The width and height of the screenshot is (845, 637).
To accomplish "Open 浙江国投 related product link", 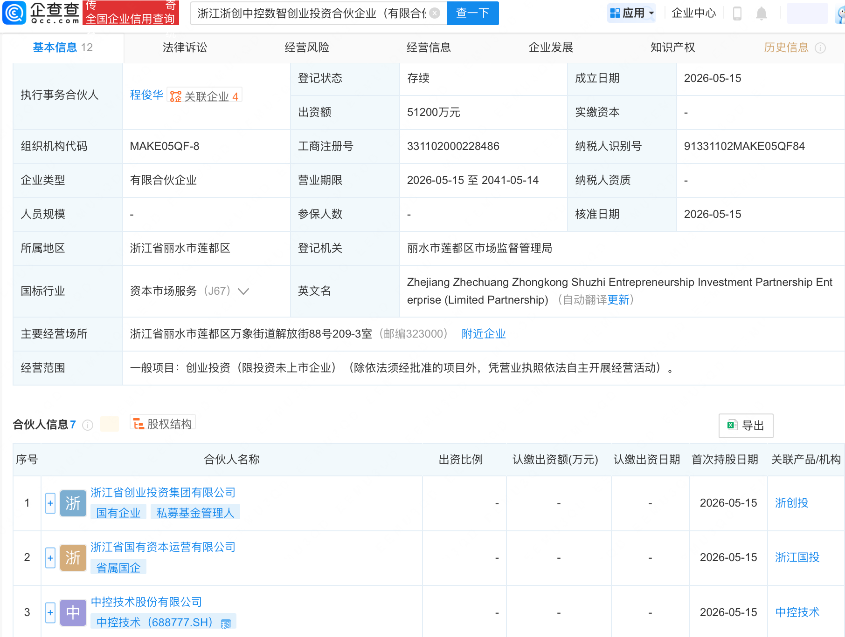I will (797, 557).
